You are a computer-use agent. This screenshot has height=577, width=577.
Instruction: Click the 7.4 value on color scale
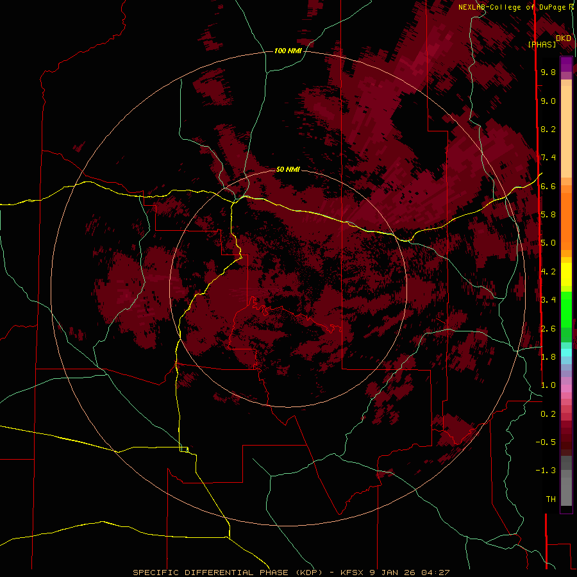point(548,158)
